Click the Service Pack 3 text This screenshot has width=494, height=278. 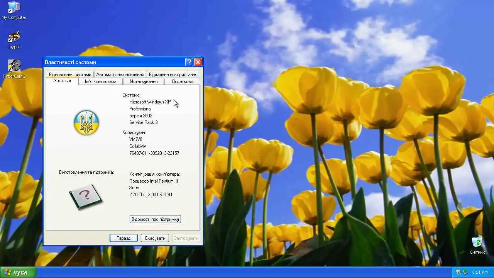[143, 122]
